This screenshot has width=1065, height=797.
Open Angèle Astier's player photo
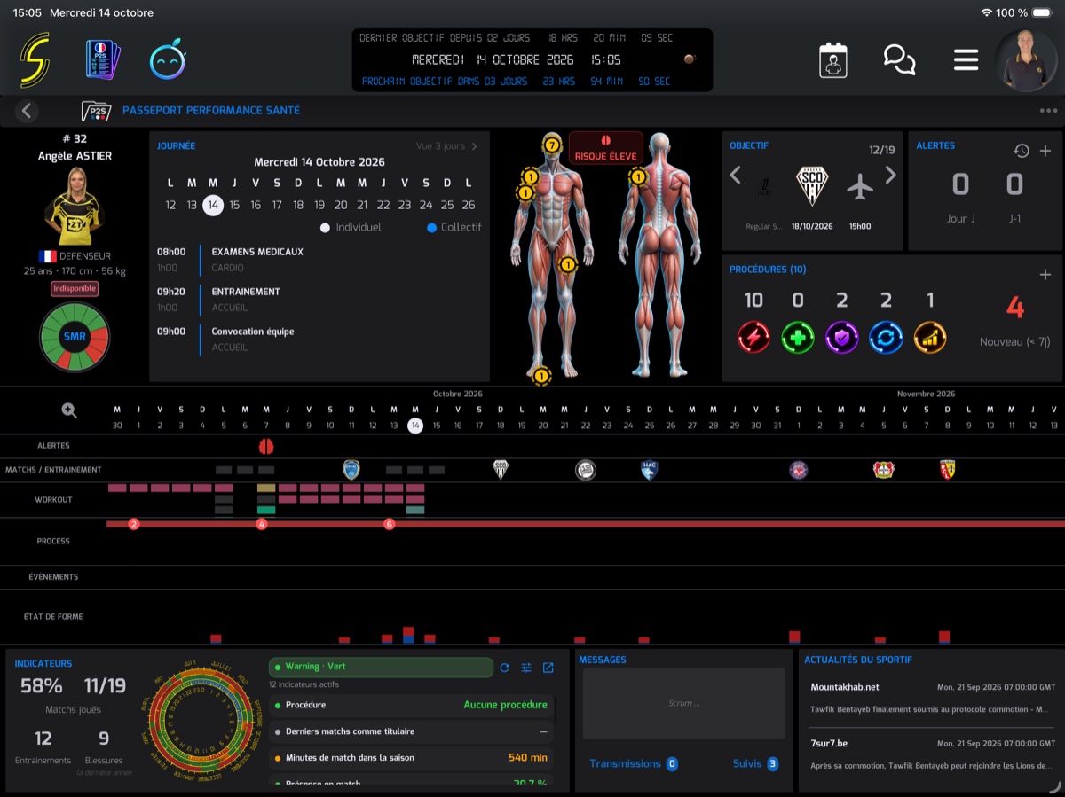pos(75,207)
